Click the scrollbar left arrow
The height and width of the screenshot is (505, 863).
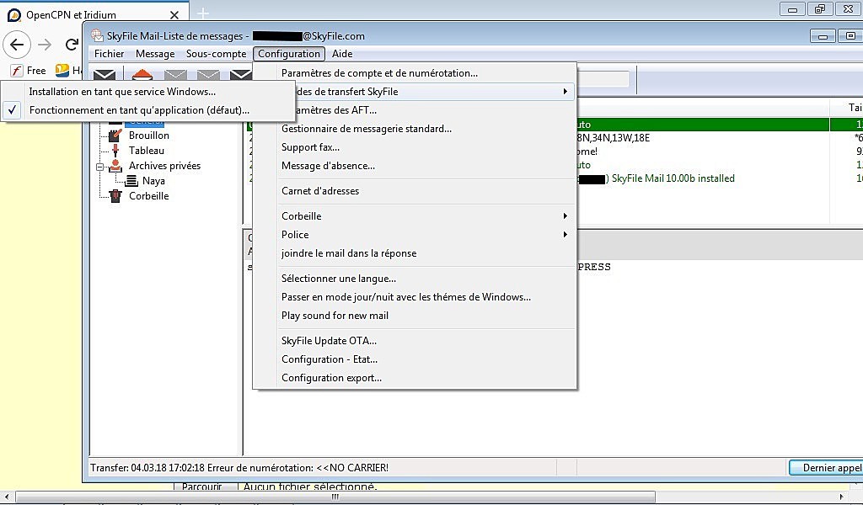[x=7, y=497]
